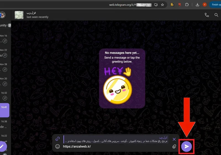The height and width of the screenshot is (155, 221).
Task: Open the انزل وب chat profile picture
Action: point(19,15)
